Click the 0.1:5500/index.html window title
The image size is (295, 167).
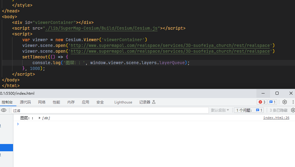[17, 93]
